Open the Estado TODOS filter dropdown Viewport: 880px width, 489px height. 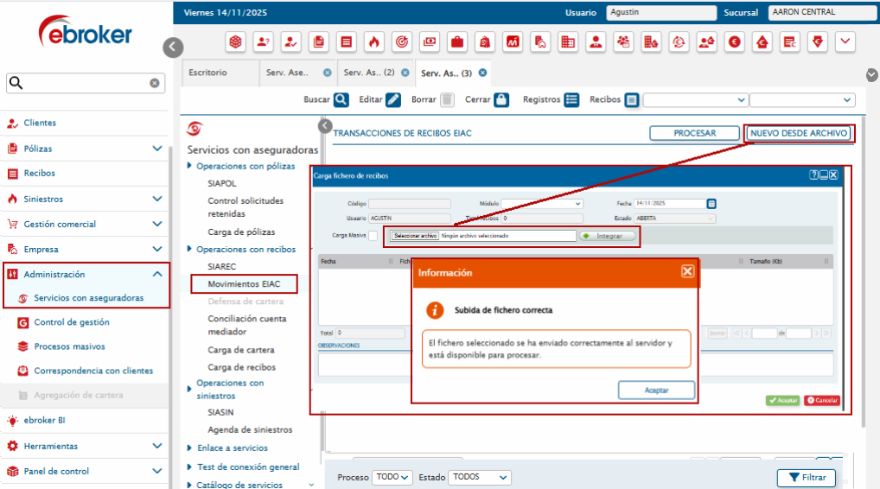pyautogui.click(x=481, y=477)
